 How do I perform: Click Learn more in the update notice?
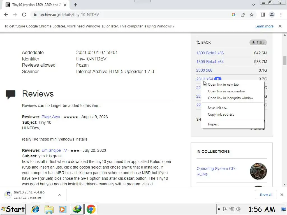(264, 26)
